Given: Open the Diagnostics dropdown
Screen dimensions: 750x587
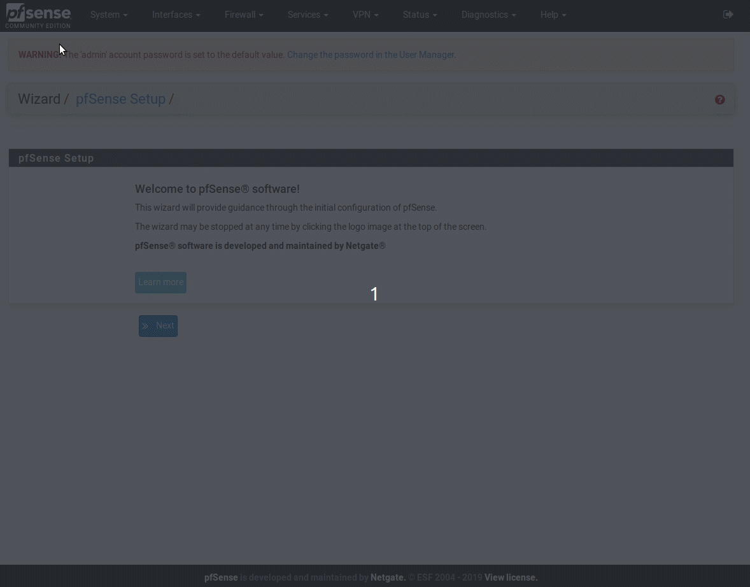Looking at the screenshot, I should point(489,15).
